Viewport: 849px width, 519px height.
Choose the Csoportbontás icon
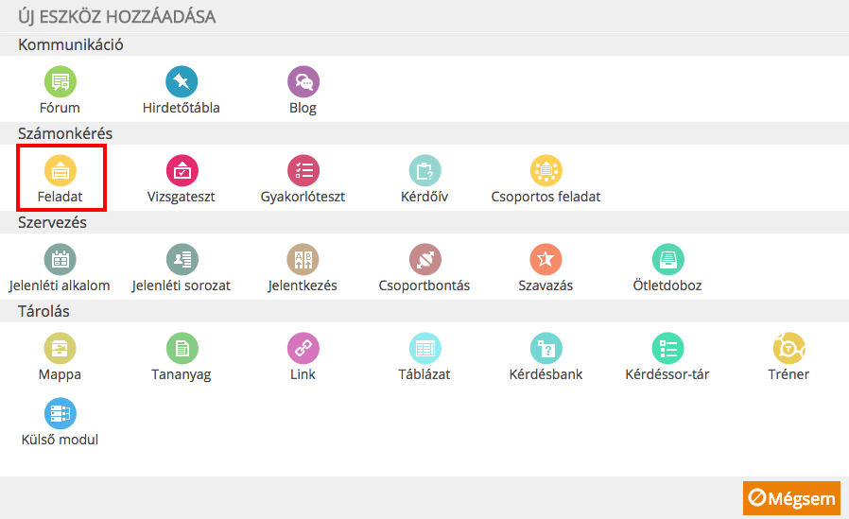pyautogui.click(x=425, y=259)
